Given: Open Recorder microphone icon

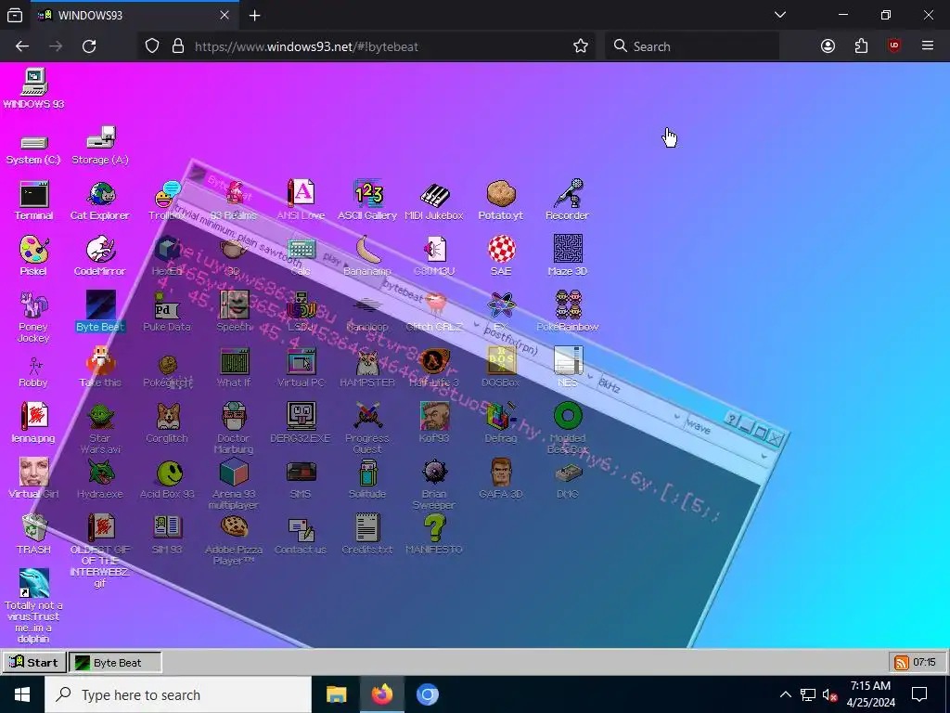Looking at the screenshot, I should 568,194.
